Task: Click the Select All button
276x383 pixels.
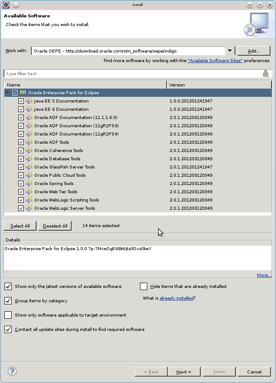Action: tap(20, 226)
